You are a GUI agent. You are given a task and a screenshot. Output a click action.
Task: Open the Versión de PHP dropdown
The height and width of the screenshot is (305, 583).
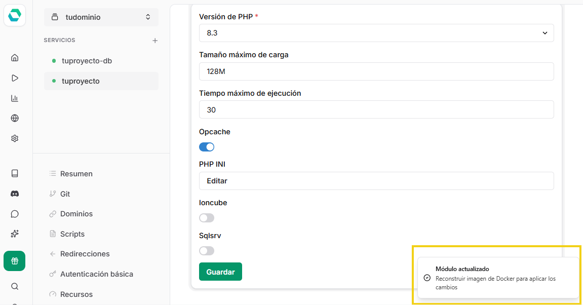[x=376, y=33]
